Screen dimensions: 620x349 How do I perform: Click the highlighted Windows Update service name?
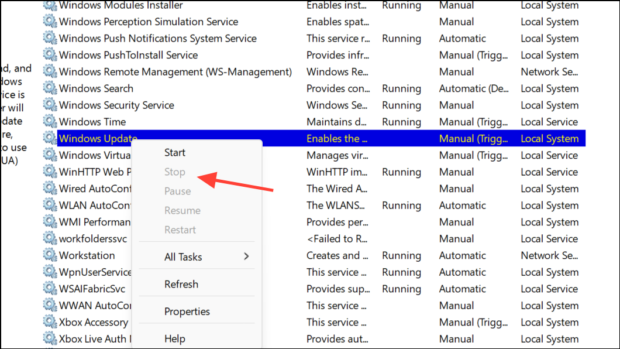coord(98,139)
